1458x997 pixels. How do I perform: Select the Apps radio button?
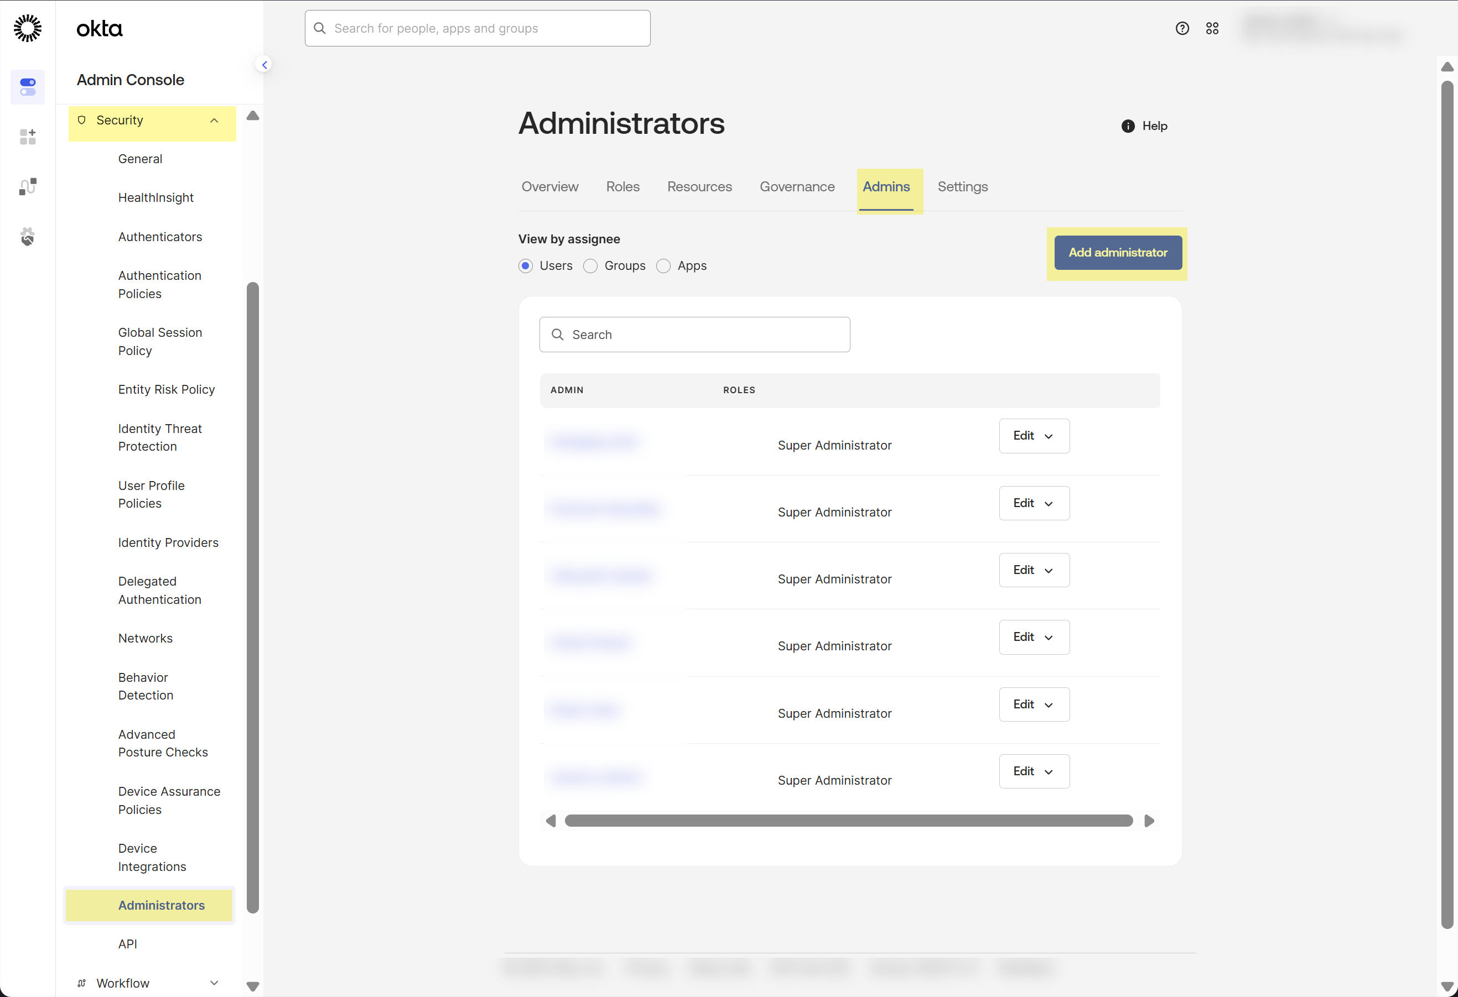(x=663, y=266)
